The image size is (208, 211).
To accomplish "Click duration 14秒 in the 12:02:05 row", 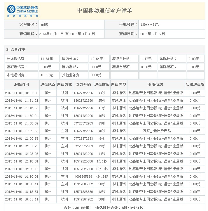I will [x=102, y=154].
